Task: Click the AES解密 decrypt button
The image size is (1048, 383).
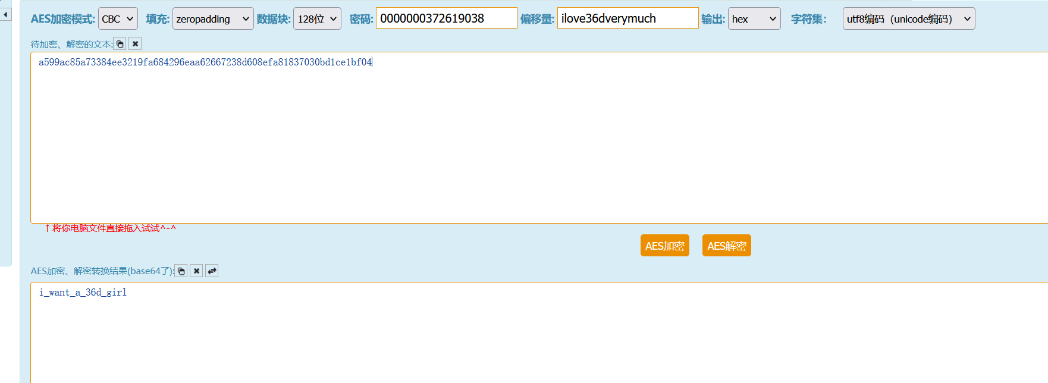Action: 727,246
